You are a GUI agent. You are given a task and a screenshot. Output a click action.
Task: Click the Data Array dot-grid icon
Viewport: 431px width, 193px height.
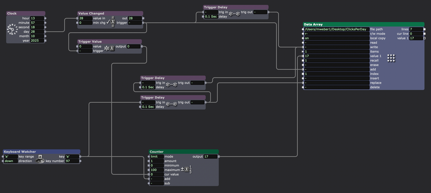tap(391, 58)
